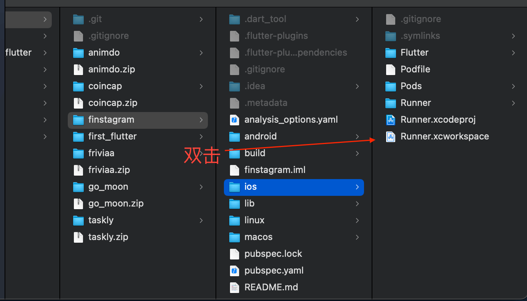Click the Runner.xcworkspace file icon

(391, 136)
